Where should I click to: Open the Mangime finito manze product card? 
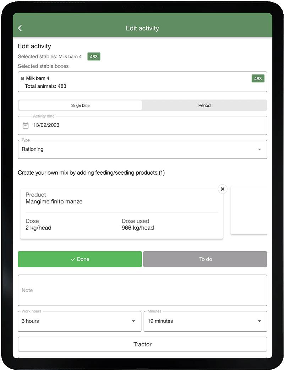point(121,213)
